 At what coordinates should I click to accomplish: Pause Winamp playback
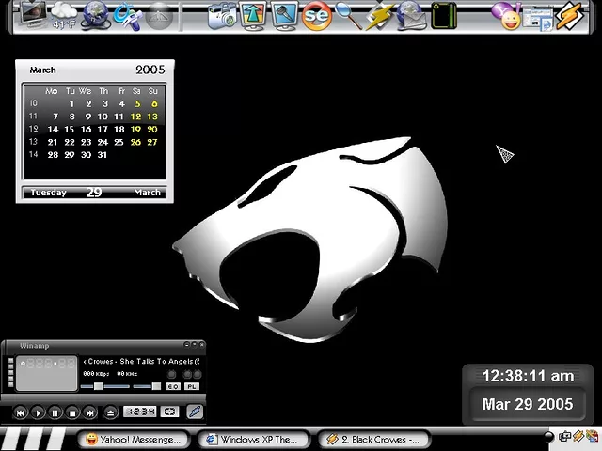(x=55, y=412)
